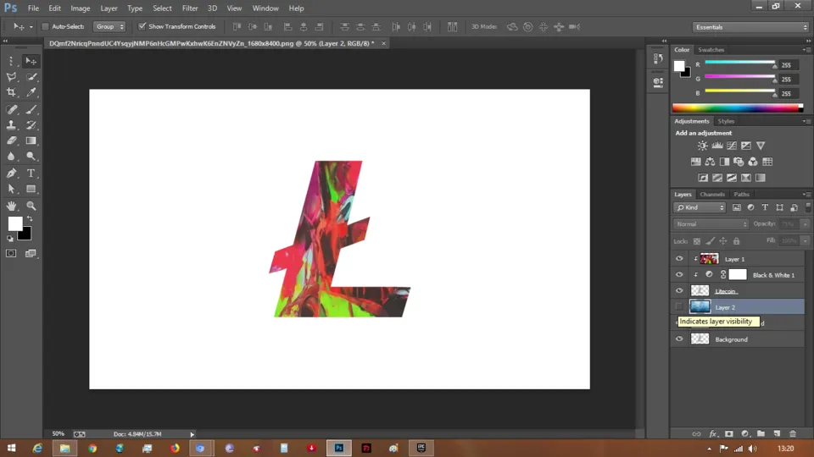
Task: Switch to the Paths tab
Action: tap(741, 195)
